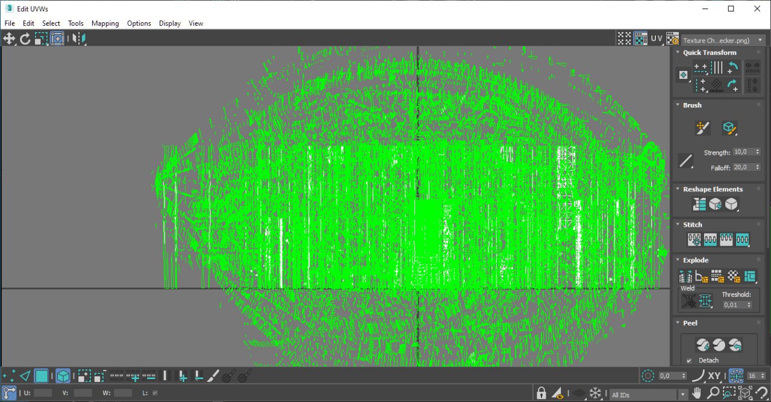Select the Scale Selected Subobject tool
The height and width of the screenshot is (402, 771).
click(x=41, y=39)
